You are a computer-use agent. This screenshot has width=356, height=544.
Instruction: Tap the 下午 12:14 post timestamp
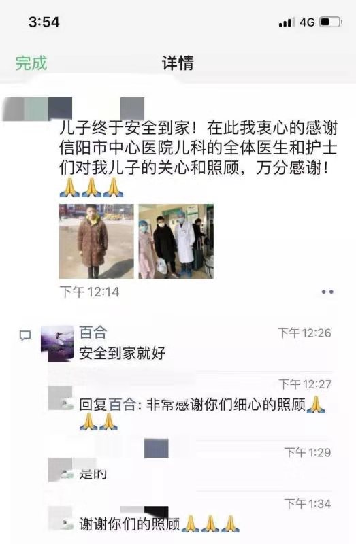[x=90, y=292]
